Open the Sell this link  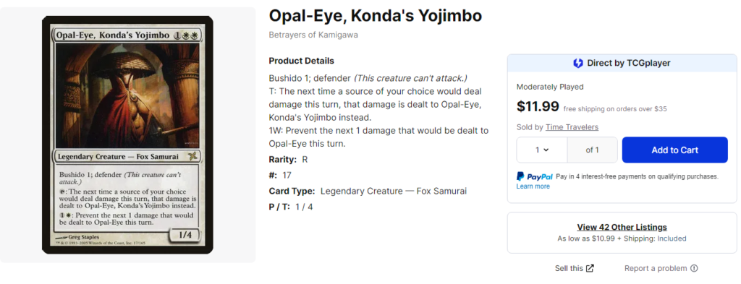569,268
